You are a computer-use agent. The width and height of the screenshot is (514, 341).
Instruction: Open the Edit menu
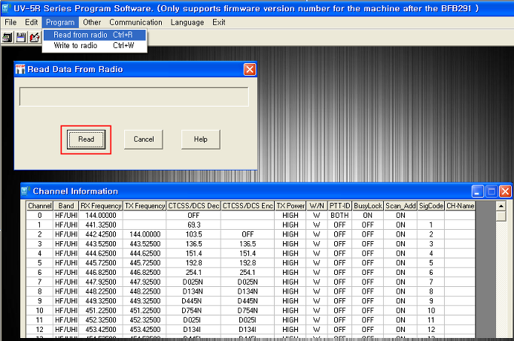click(x=31, y=23)
